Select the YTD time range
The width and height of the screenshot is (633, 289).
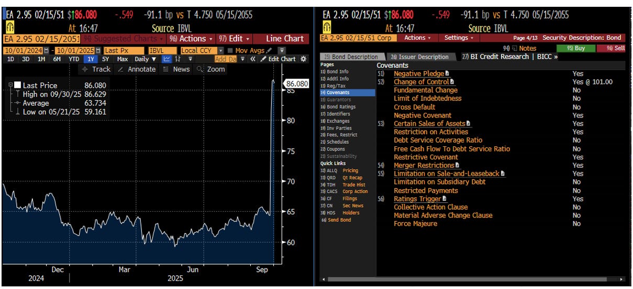[x=74, y=59]
